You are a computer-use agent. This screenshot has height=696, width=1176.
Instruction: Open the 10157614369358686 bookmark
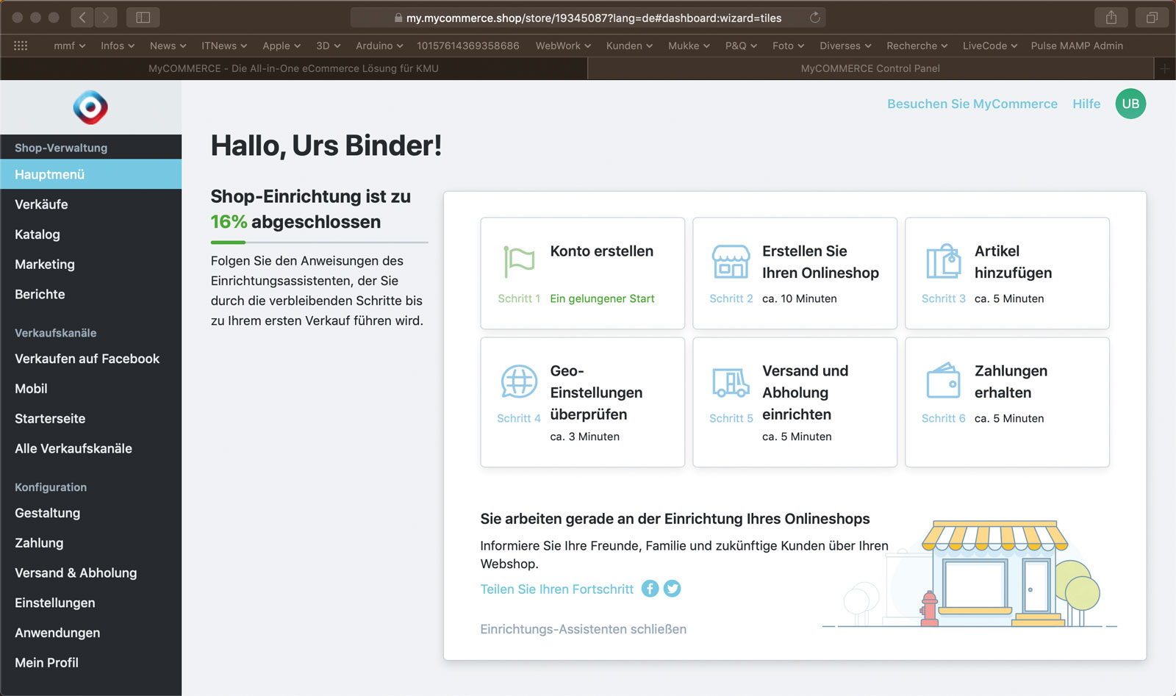click(468, 46)
